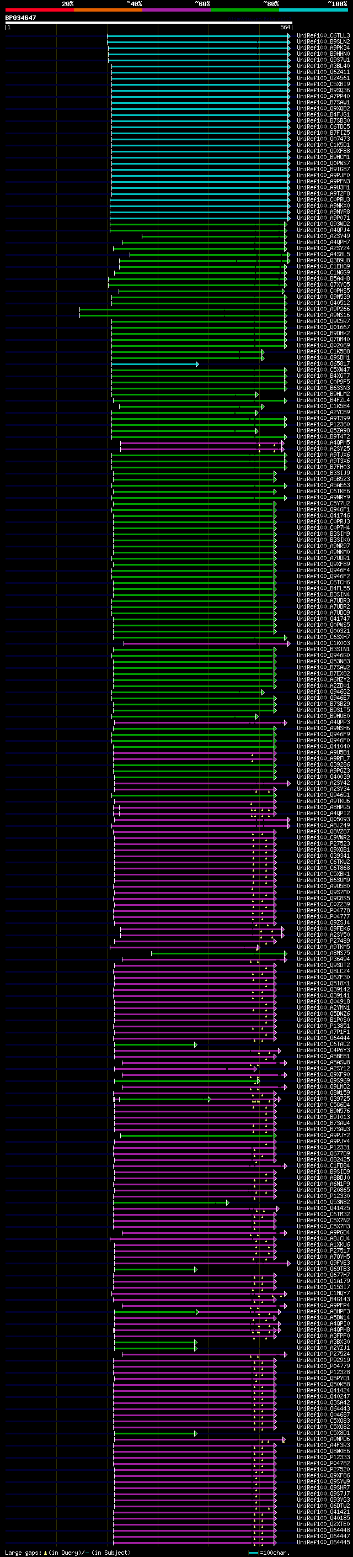
Task: Open UniRef100_A9NS16 hit
Action: (x=323, y=315)
